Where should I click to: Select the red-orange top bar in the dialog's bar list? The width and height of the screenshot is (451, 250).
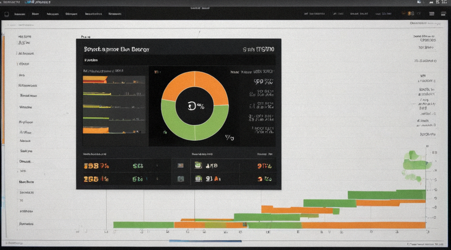point(95,79)
